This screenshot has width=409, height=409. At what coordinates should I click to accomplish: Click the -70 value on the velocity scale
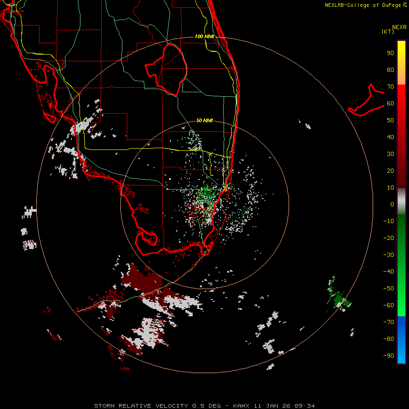click(389, 322)
